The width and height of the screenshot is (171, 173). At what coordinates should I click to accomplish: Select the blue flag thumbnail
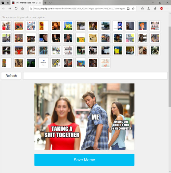(43, 63)
